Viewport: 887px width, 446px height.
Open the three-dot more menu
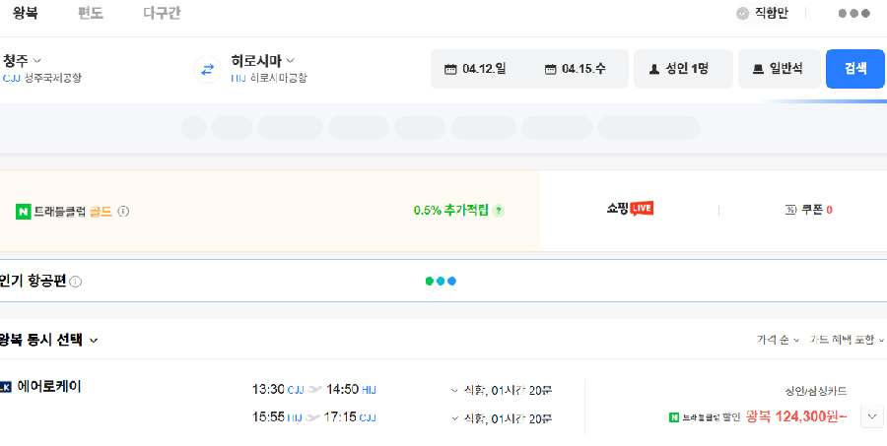(x=853, y=14)
